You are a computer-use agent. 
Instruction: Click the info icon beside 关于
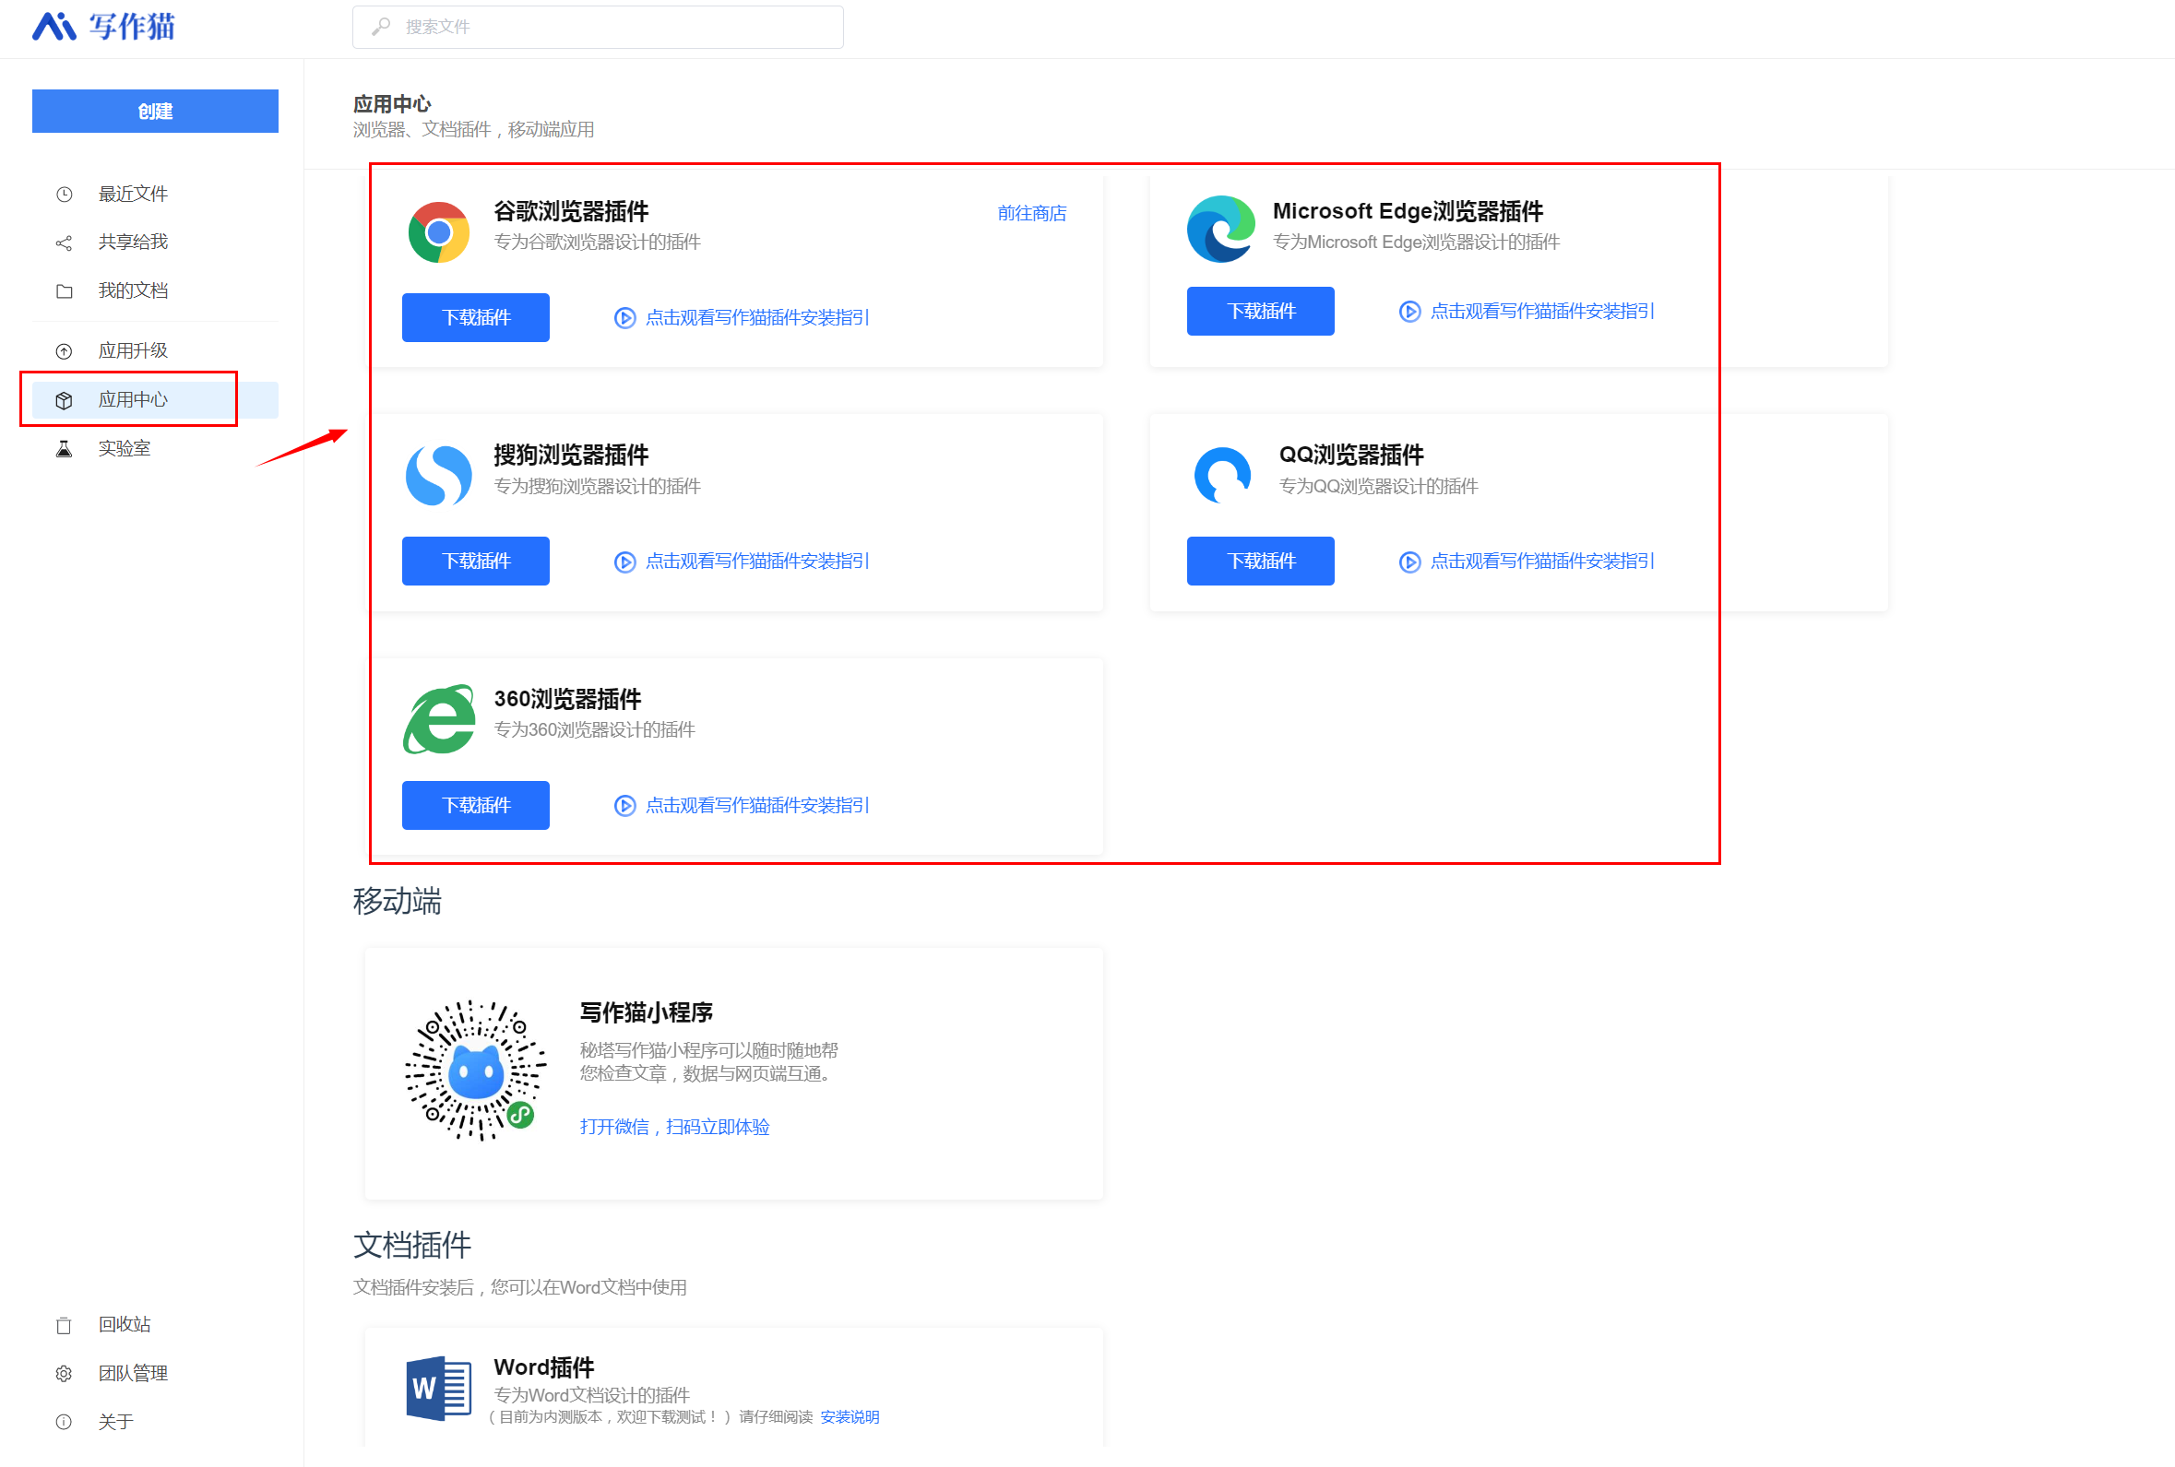coord(64,1423)
